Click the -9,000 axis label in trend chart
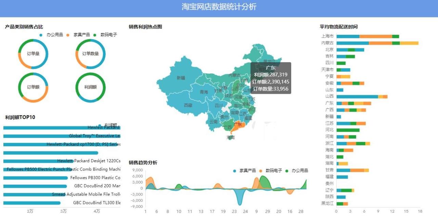 point(137,206)
